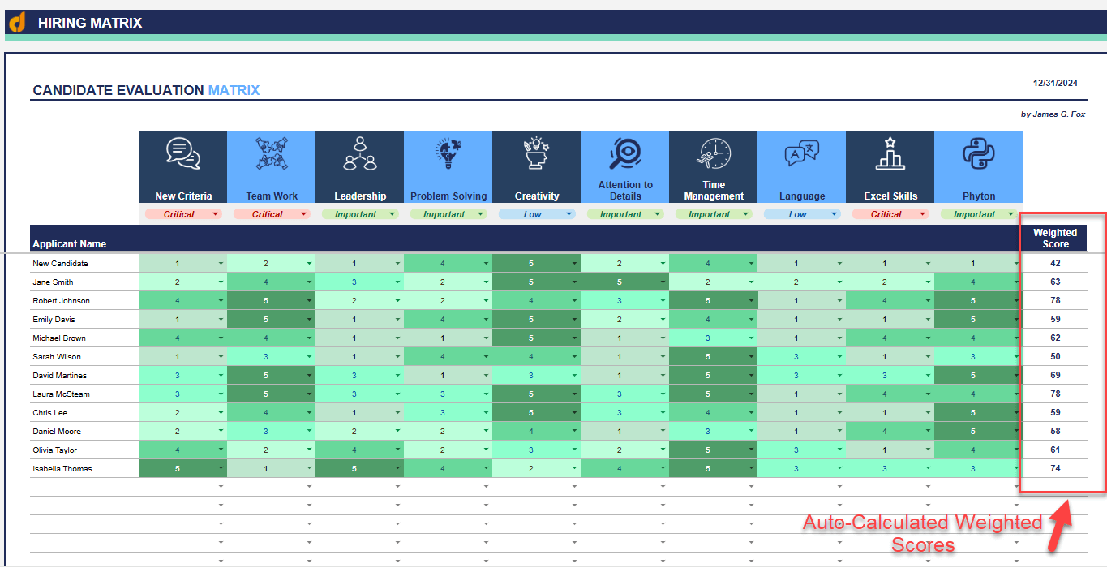Change Jane Smith's Leadership score dropdown
The height and width of the screenshot is (568, 1107).
(x=360, y=282)
